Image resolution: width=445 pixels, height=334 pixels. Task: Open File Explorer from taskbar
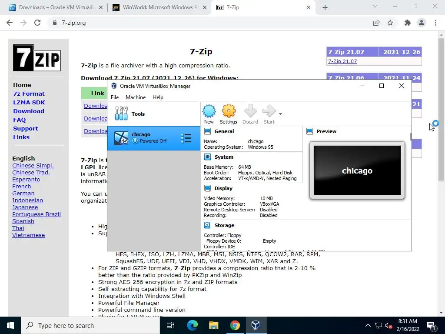[214, 325]
